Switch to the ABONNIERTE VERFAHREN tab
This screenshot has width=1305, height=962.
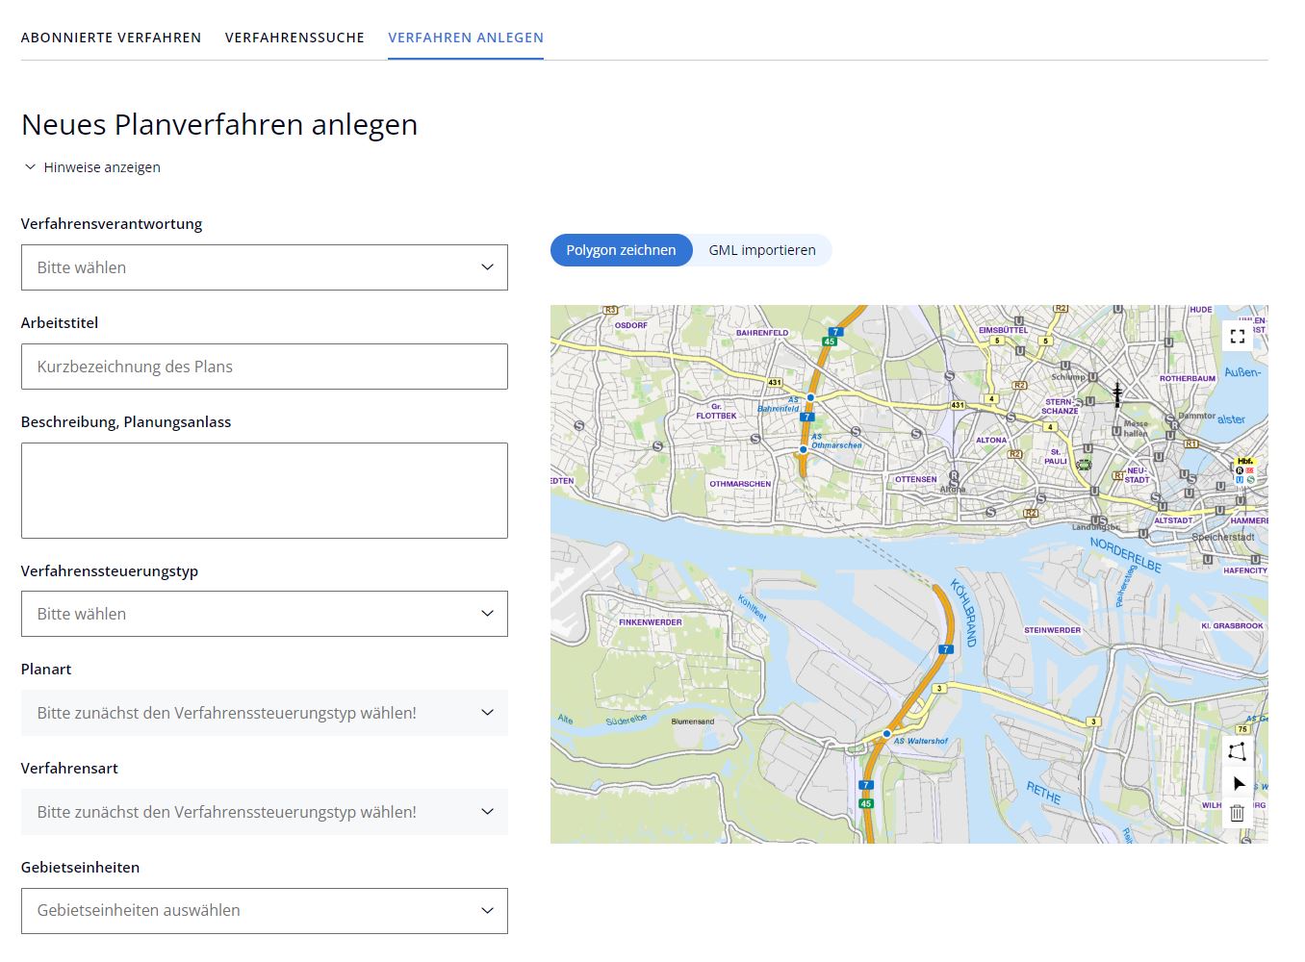tap(111, 38)
